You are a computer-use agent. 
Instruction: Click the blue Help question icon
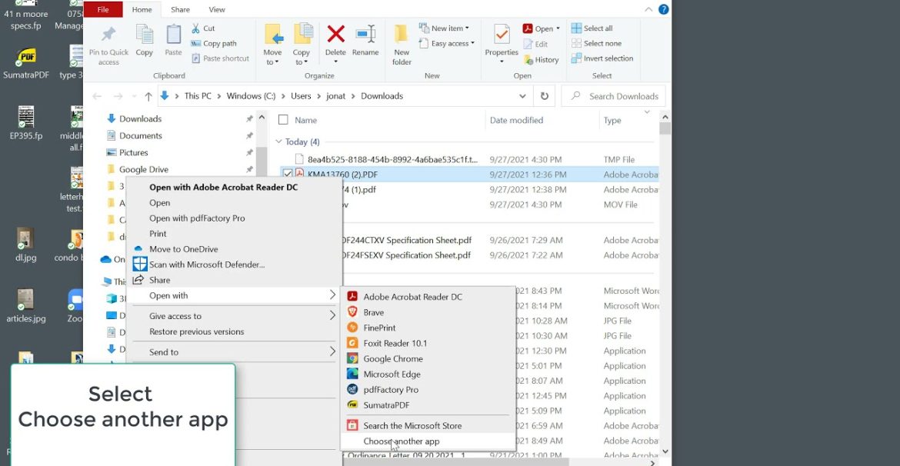[x=664, y=9]
